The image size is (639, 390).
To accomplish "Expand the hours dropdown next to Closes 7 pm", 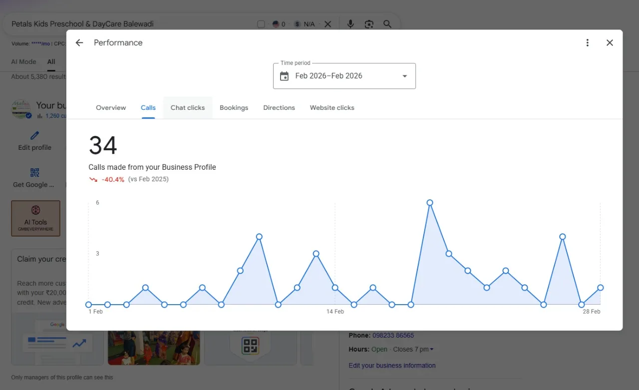I will (x=432, y=350).
